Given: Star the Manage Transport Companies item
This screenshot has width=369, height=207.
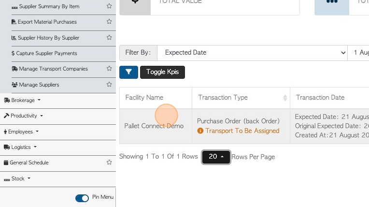Looking at the screenshot, I should pos(109,69).
